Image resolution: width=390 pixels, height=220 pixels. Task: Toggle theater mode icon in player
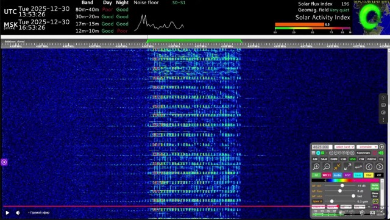click(372, 213)
